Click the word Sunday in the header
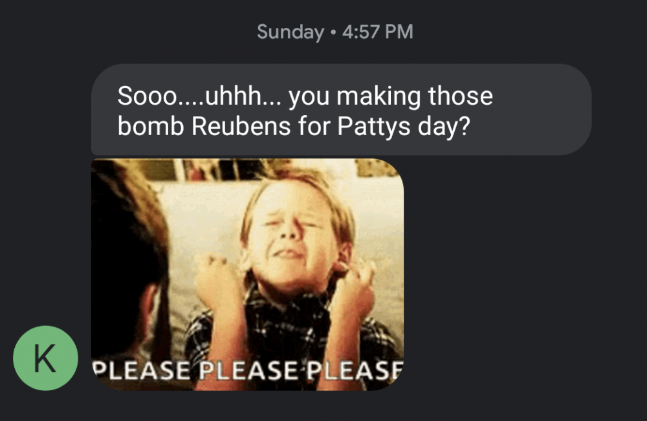This screenshot has width=647, height=421. click(291, 32)
